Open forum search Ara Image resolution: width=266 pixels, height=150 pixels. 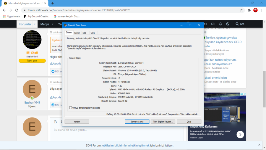240,24
